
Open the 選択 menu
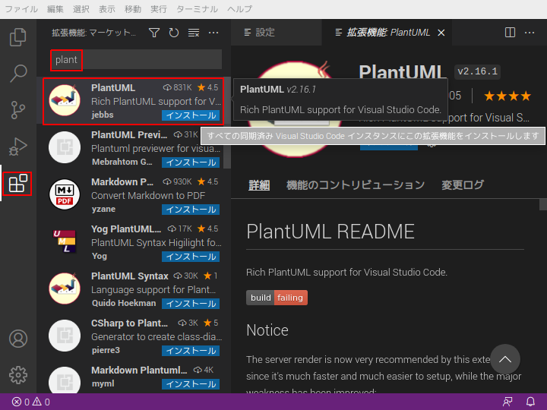[x=81, y=9]
